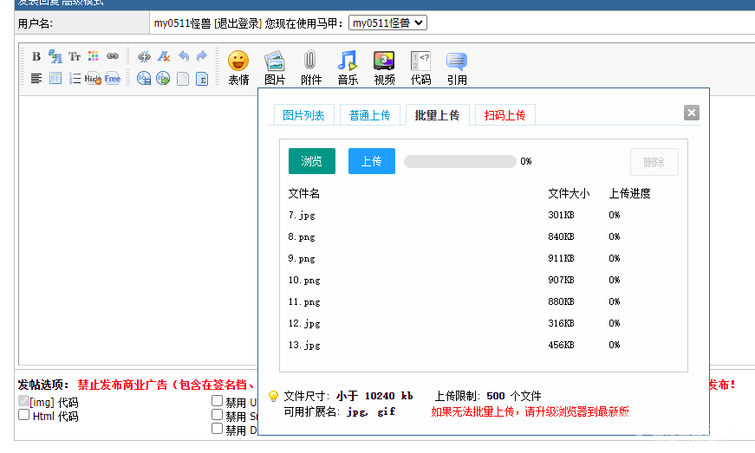Insert code block with 代码 icon

pyautogui.click(x=420, y=67)
